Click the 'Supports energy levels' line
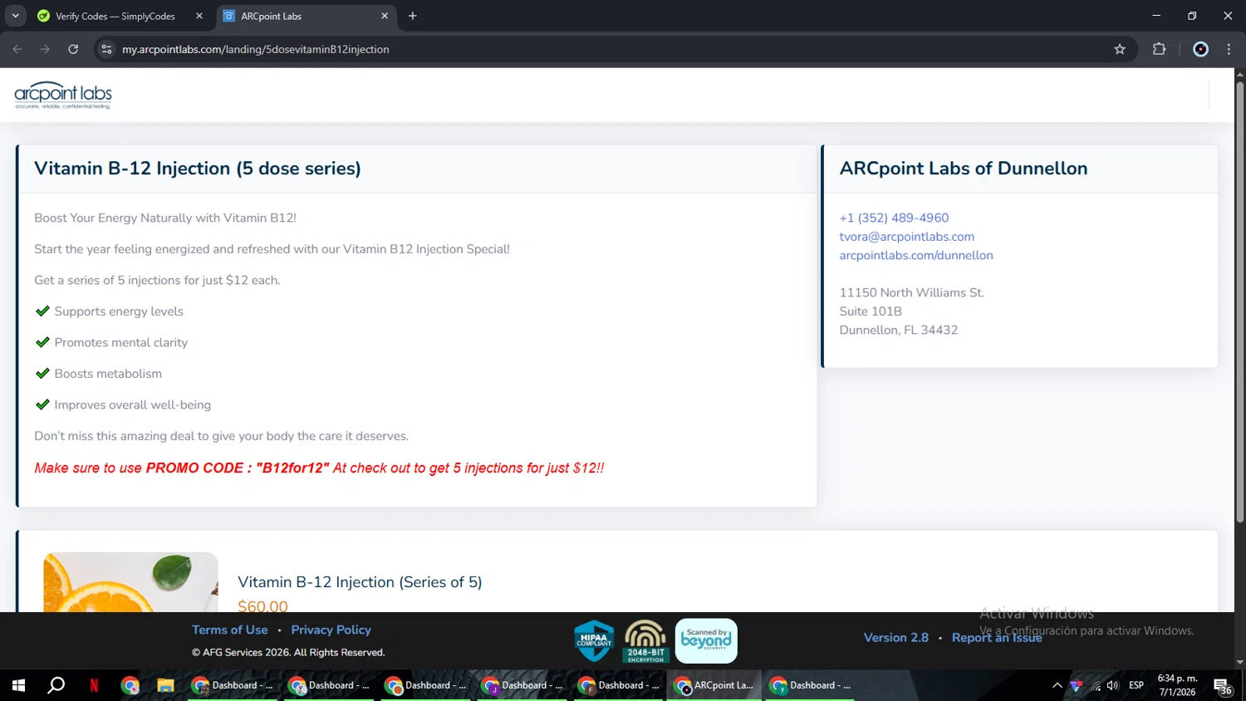This screenshot has width=1246, height=701. pos(119,311)
